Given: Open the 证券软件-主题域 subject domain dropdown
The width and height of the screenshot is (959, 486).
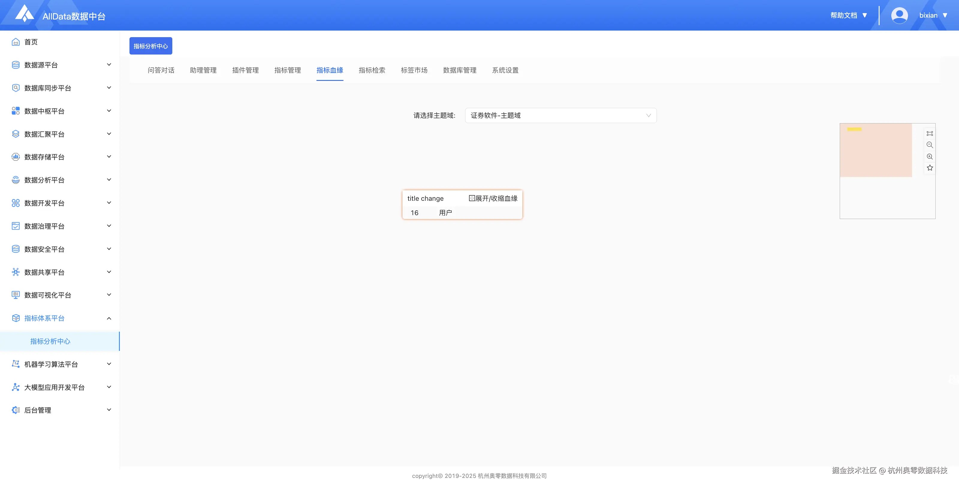Looking at the screenshot, I should pyautogui.click(x=560, y=115).
